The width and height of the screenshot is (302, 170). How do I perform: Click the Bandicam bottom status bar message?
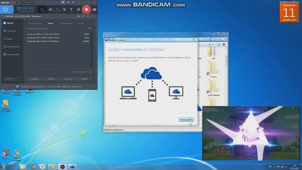(49, 86)
